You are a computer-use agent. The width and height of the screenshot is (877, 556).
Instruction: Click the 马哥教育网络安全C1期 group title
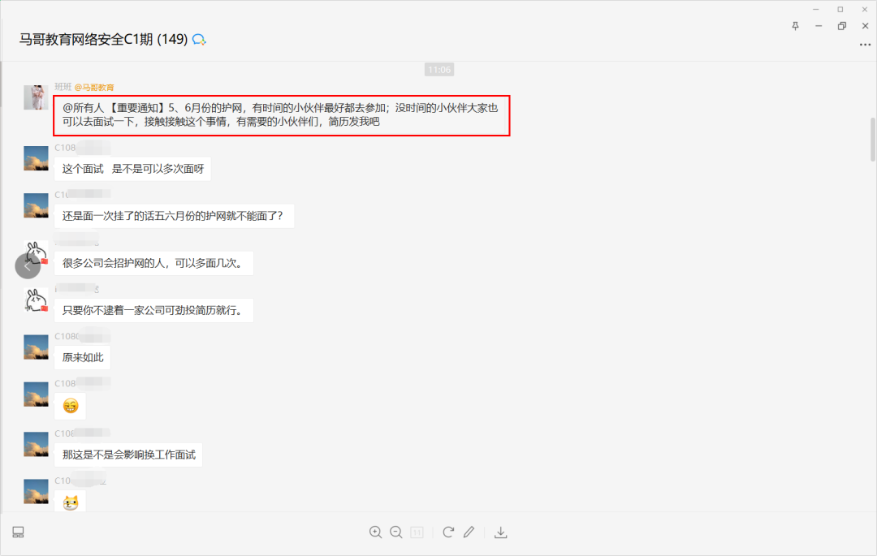click(104, 39)
